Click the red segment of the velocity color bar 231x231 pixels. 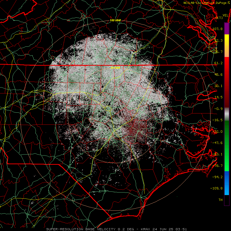pyautogui.click(x=227, y=82)
